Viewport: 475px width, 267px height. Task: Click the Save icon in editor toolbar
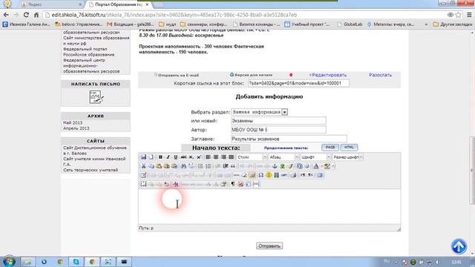[143, 157]
